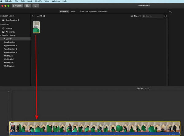Click the magic wand enhance icon
The height and width of the screenshot is (136, 184).
point(170,11)
